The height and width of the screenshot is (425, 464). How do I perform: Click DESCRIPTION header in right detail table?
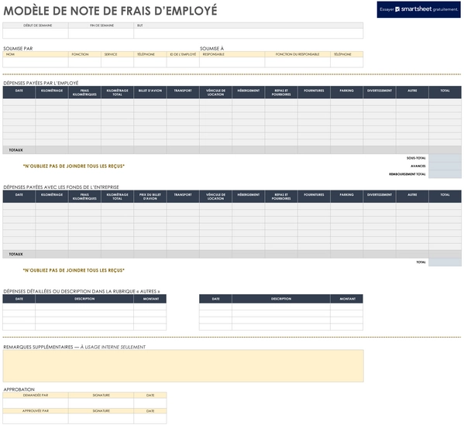[x=281, y=299]
